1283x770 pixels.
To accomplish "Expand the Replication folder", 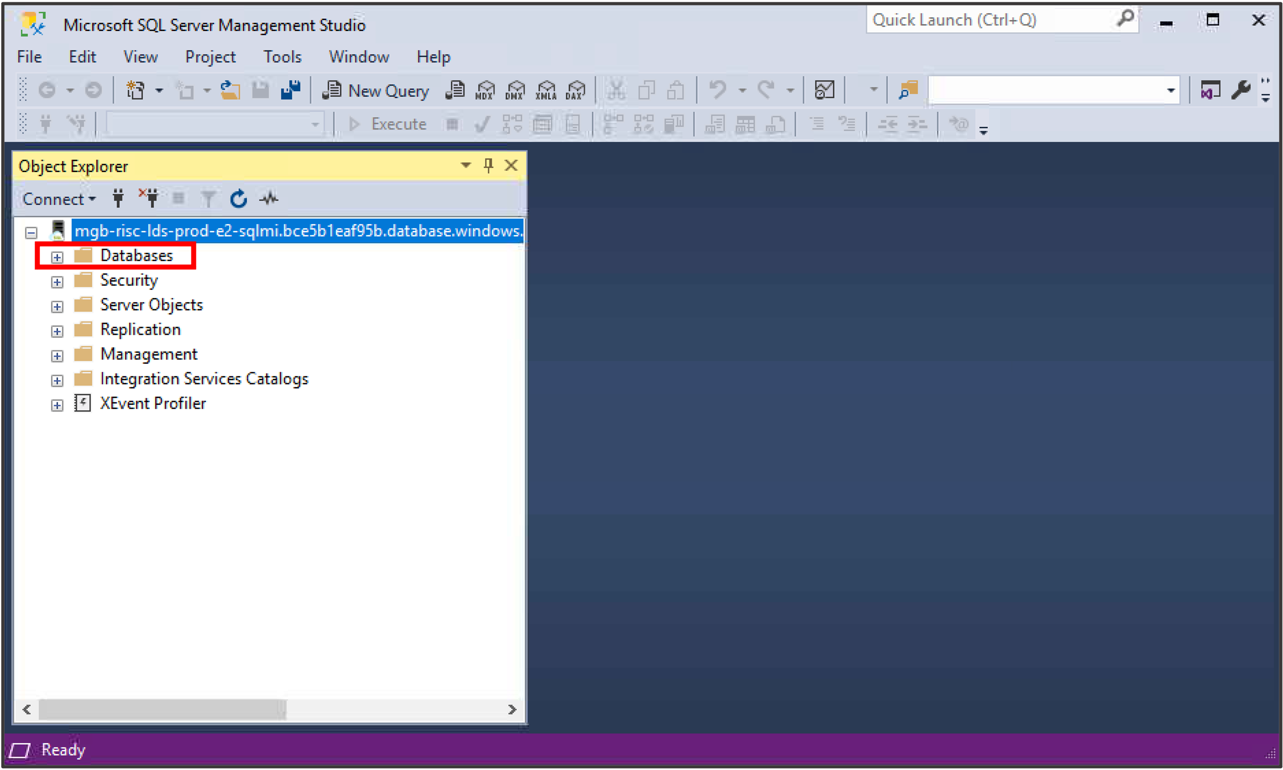I will pyautogui.click(x=57, y=332).
